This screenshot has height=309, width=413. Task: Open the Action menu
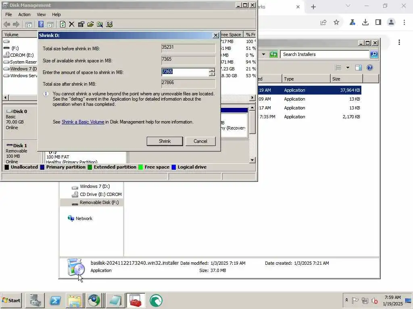(x=24, y=14)
